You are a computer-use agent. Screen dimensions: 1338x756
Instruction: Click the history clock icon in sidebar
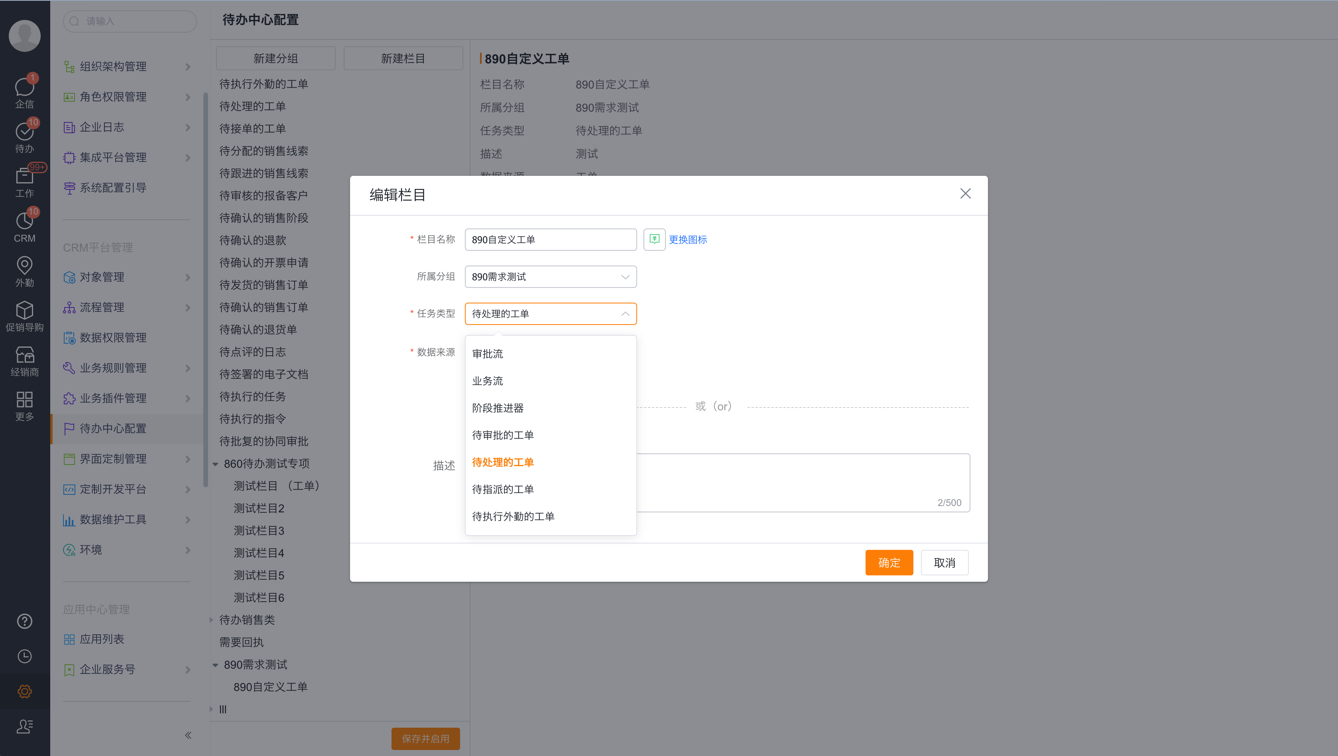point(24,656)
